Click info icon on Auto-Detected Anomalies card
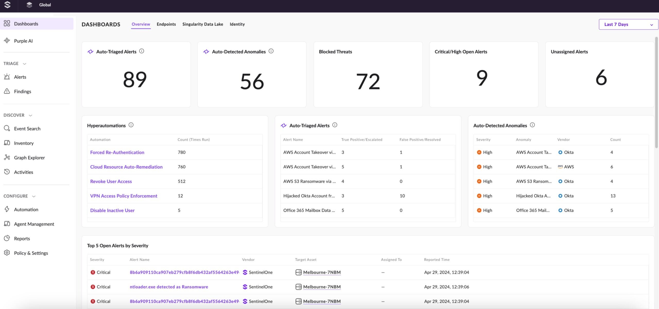Image resolution: width=659 pixels, height=309 pixels. tap(271, 51)
